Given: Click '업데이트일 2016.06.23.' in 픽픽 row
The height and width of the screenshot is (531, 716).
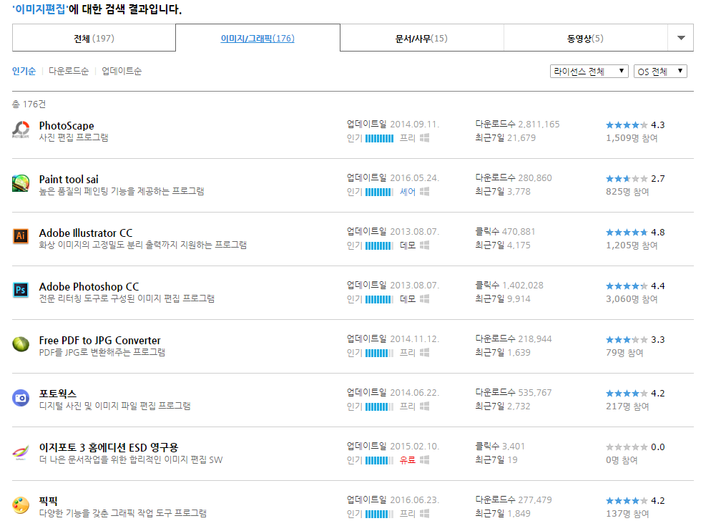Looking at the screenshot, I should pyautogui.click(x=393, y=500).
